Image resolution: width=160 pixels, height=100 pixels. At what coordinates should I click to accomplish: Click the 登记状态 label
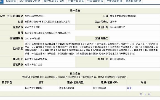(x=18, y=65)
